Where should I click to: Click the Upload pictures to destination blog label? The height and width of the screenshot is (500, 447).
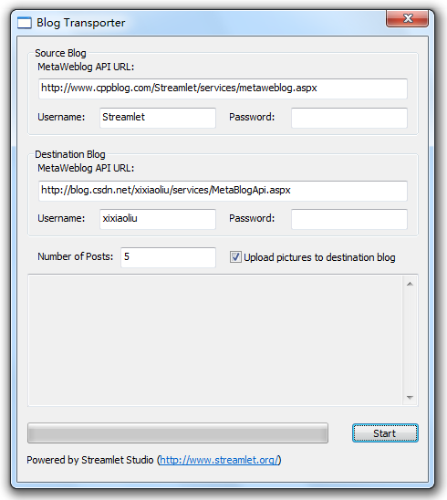(x=319, y=257)
